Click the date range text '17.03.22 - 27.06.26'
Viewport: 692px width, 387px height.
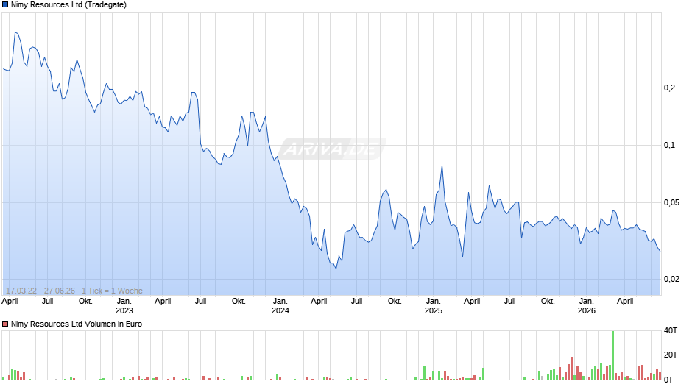[x=40, y=291]
